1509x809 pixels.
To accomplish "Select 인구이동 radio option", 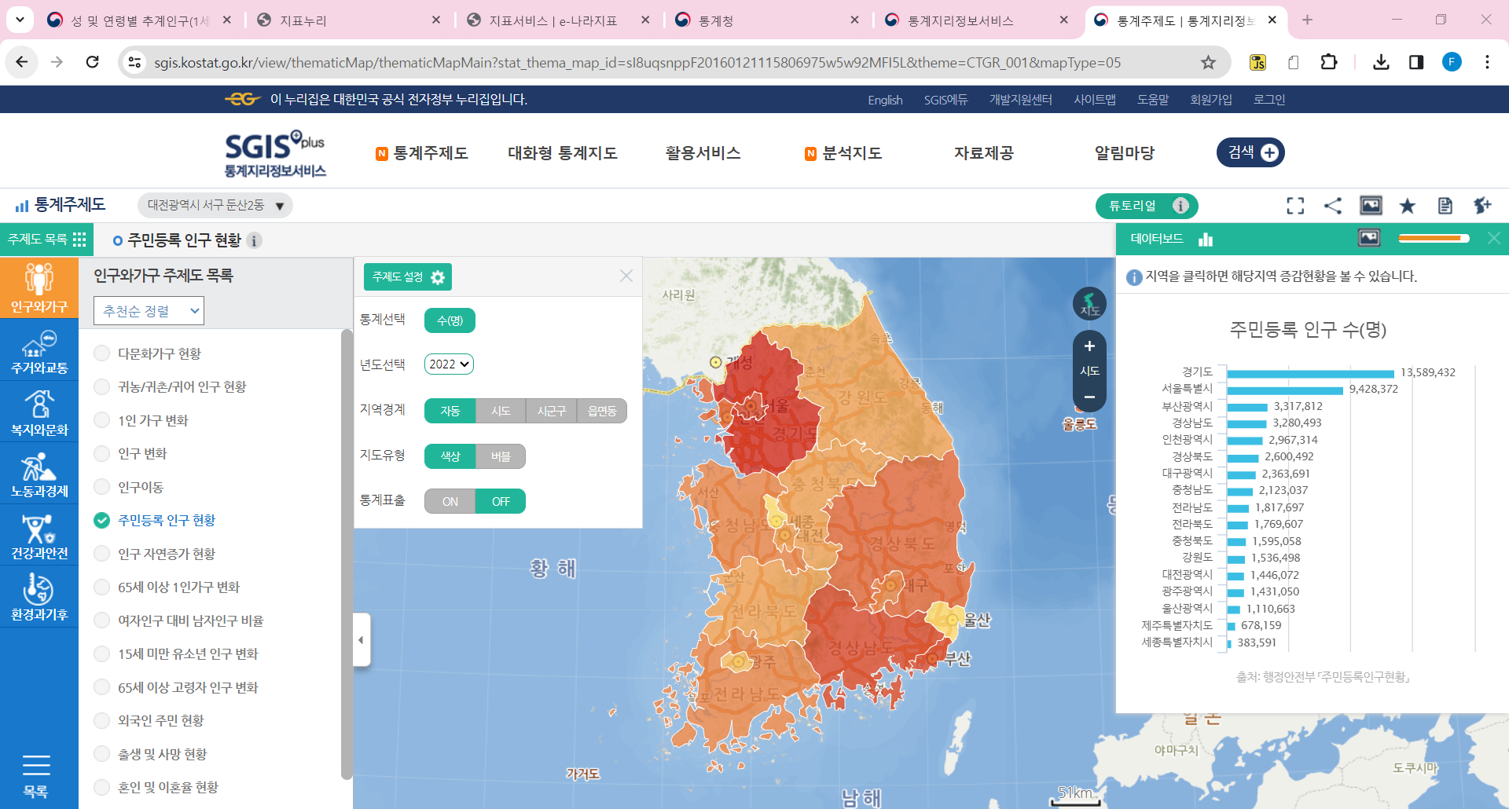I will pyautogui.click(x=101, y=487).
